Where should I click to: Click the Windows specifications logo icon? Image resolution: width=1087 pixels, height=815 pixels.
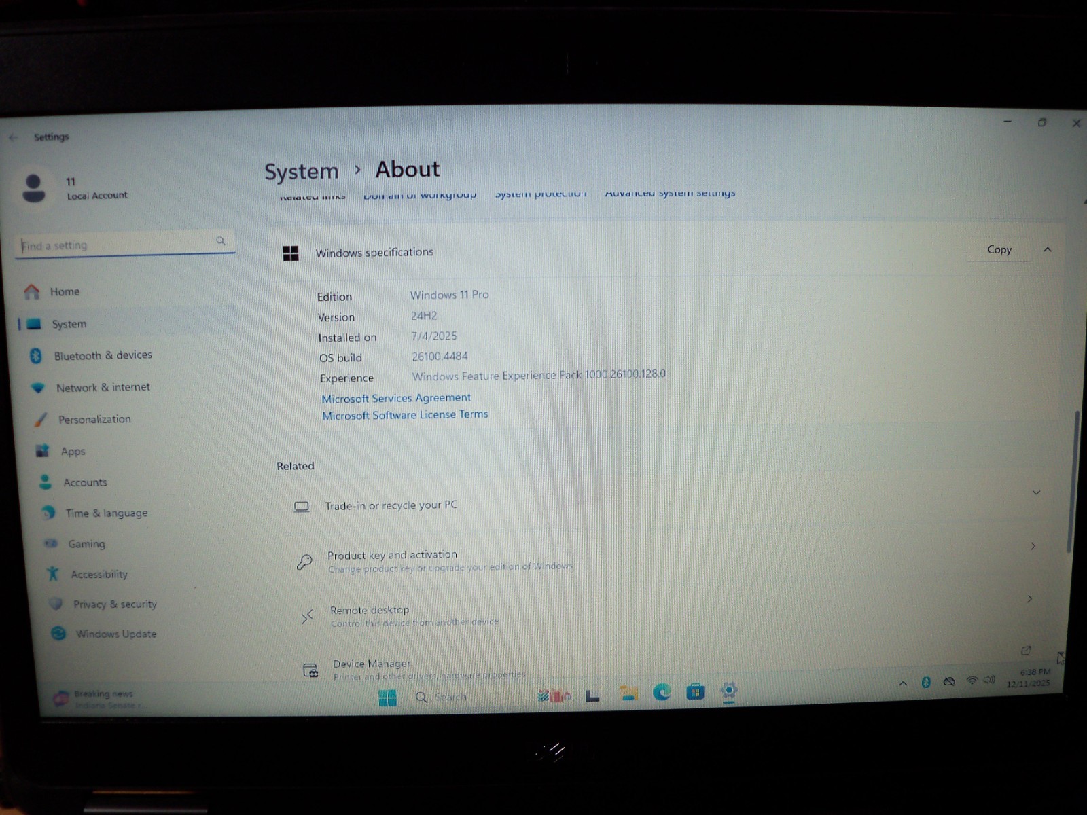(291, 253)
